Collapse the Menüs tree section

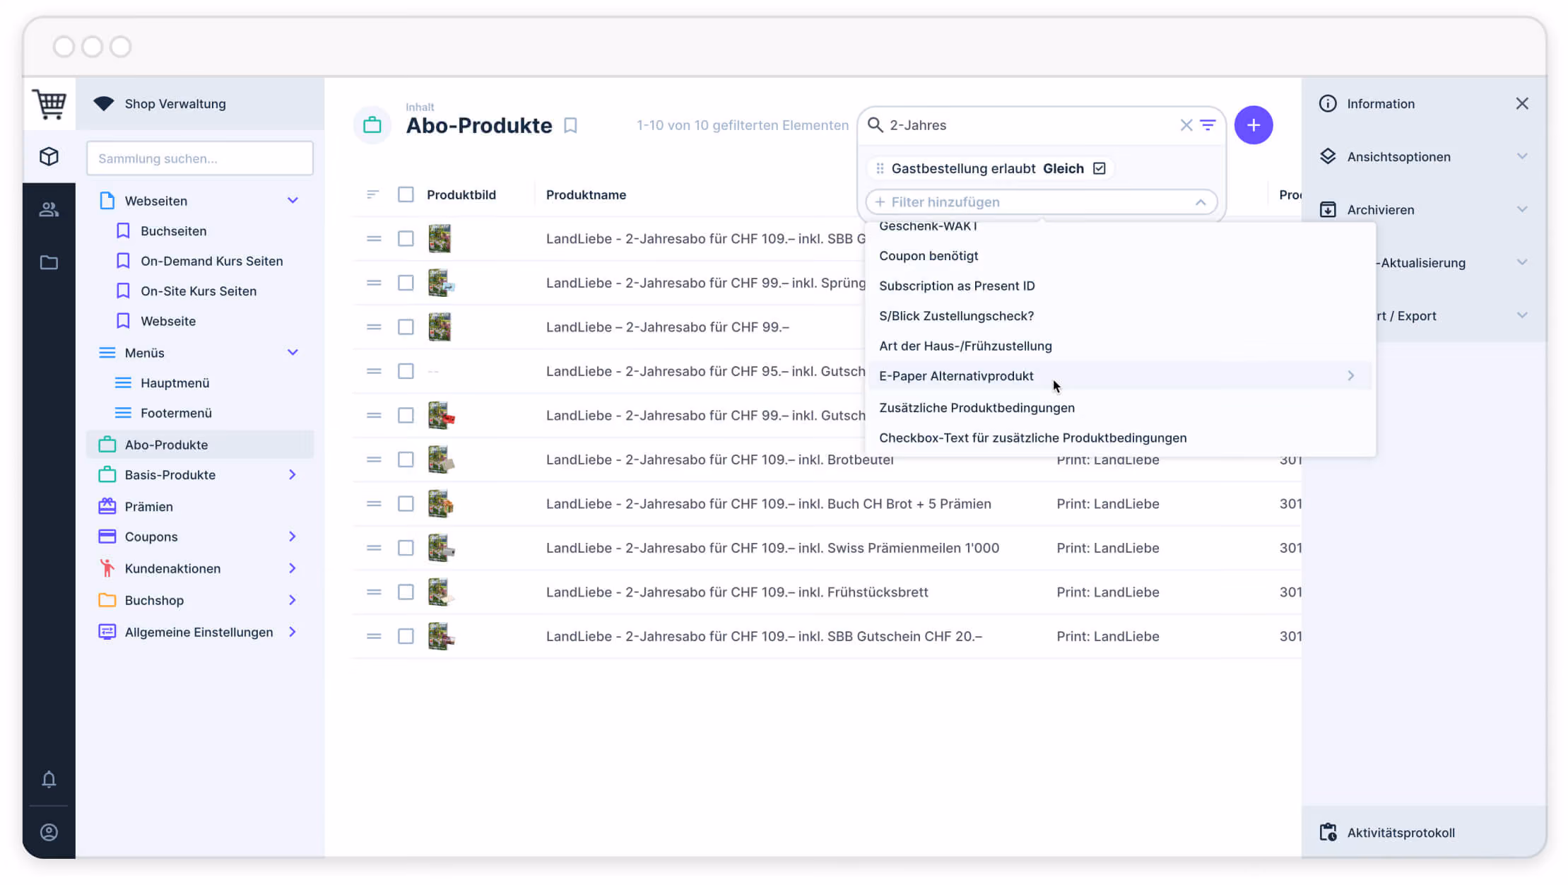293,353
